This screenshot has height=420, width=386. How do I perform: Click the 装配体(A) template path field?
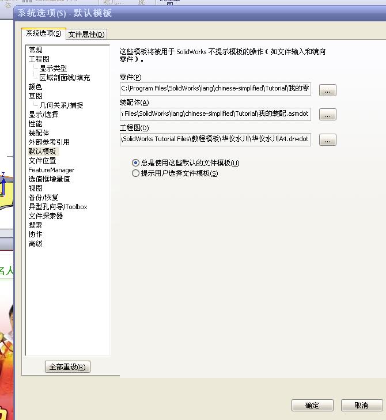tap(215, 114)
